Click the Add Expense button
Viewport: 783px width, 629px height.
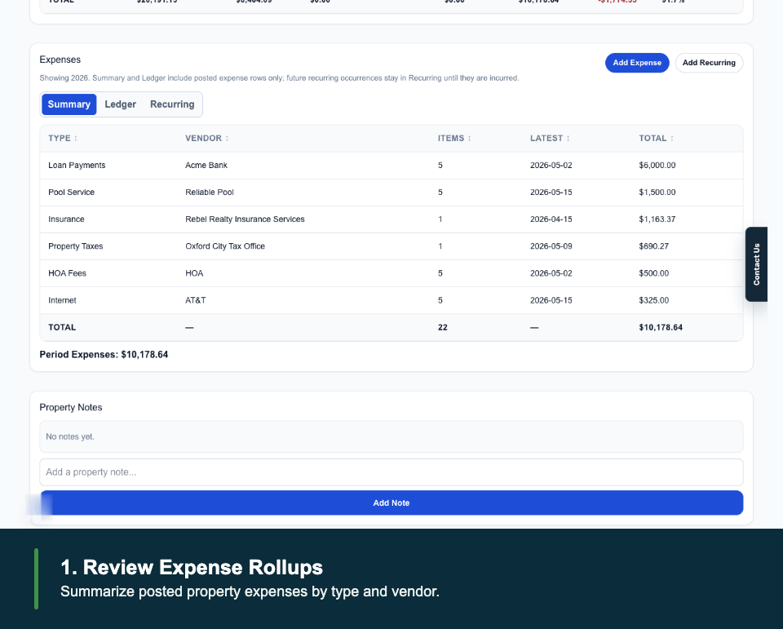tap(637, 63)
